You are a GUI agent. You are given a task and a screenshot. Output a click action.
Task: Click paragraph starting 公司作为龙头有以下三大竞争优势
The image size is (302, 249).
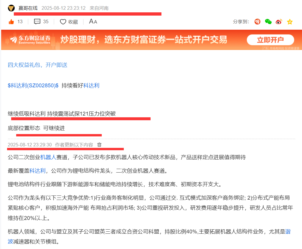click(150, 208)
